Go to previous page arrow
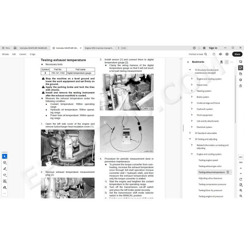Screen dimensions: 244x244 [x=241, y=168]
